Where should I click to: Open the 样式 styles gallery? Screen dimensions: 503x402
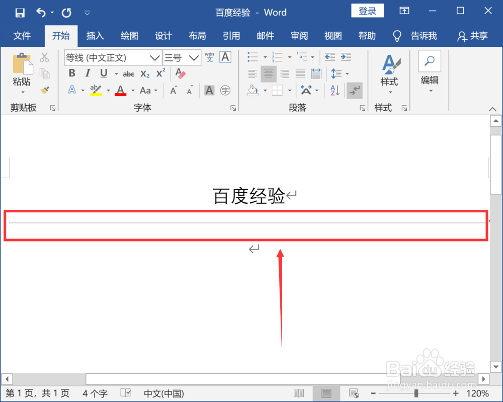tap(390, 73)
